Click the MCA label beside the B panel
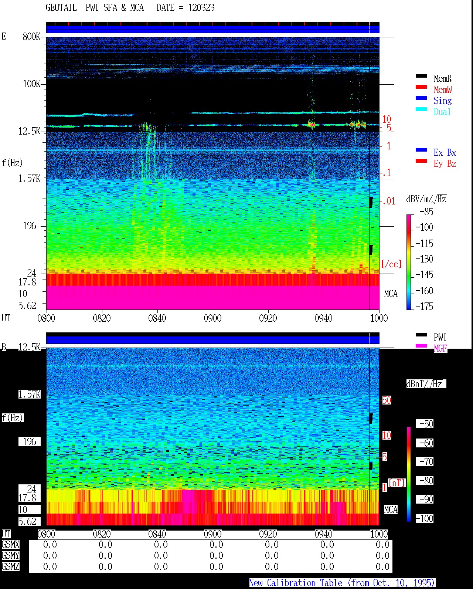Image resolution: width=473 pixels, height=589 pixels. 391,510
